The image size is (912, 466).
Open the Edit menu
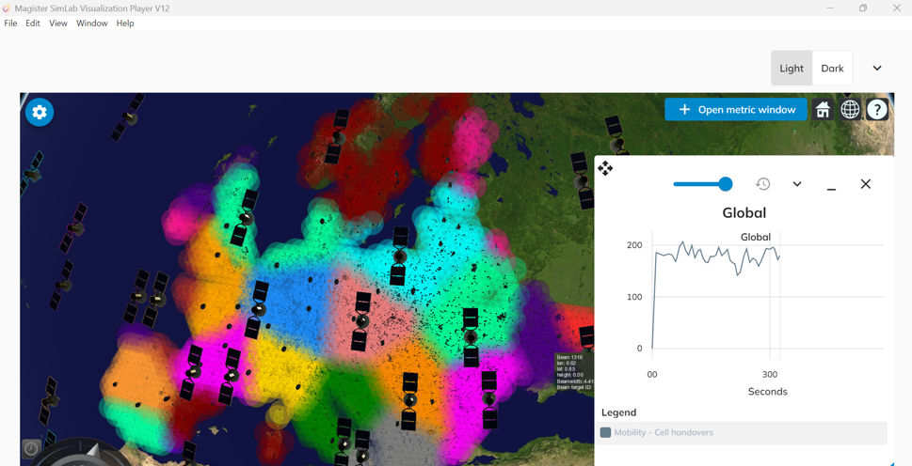[33, 23]
